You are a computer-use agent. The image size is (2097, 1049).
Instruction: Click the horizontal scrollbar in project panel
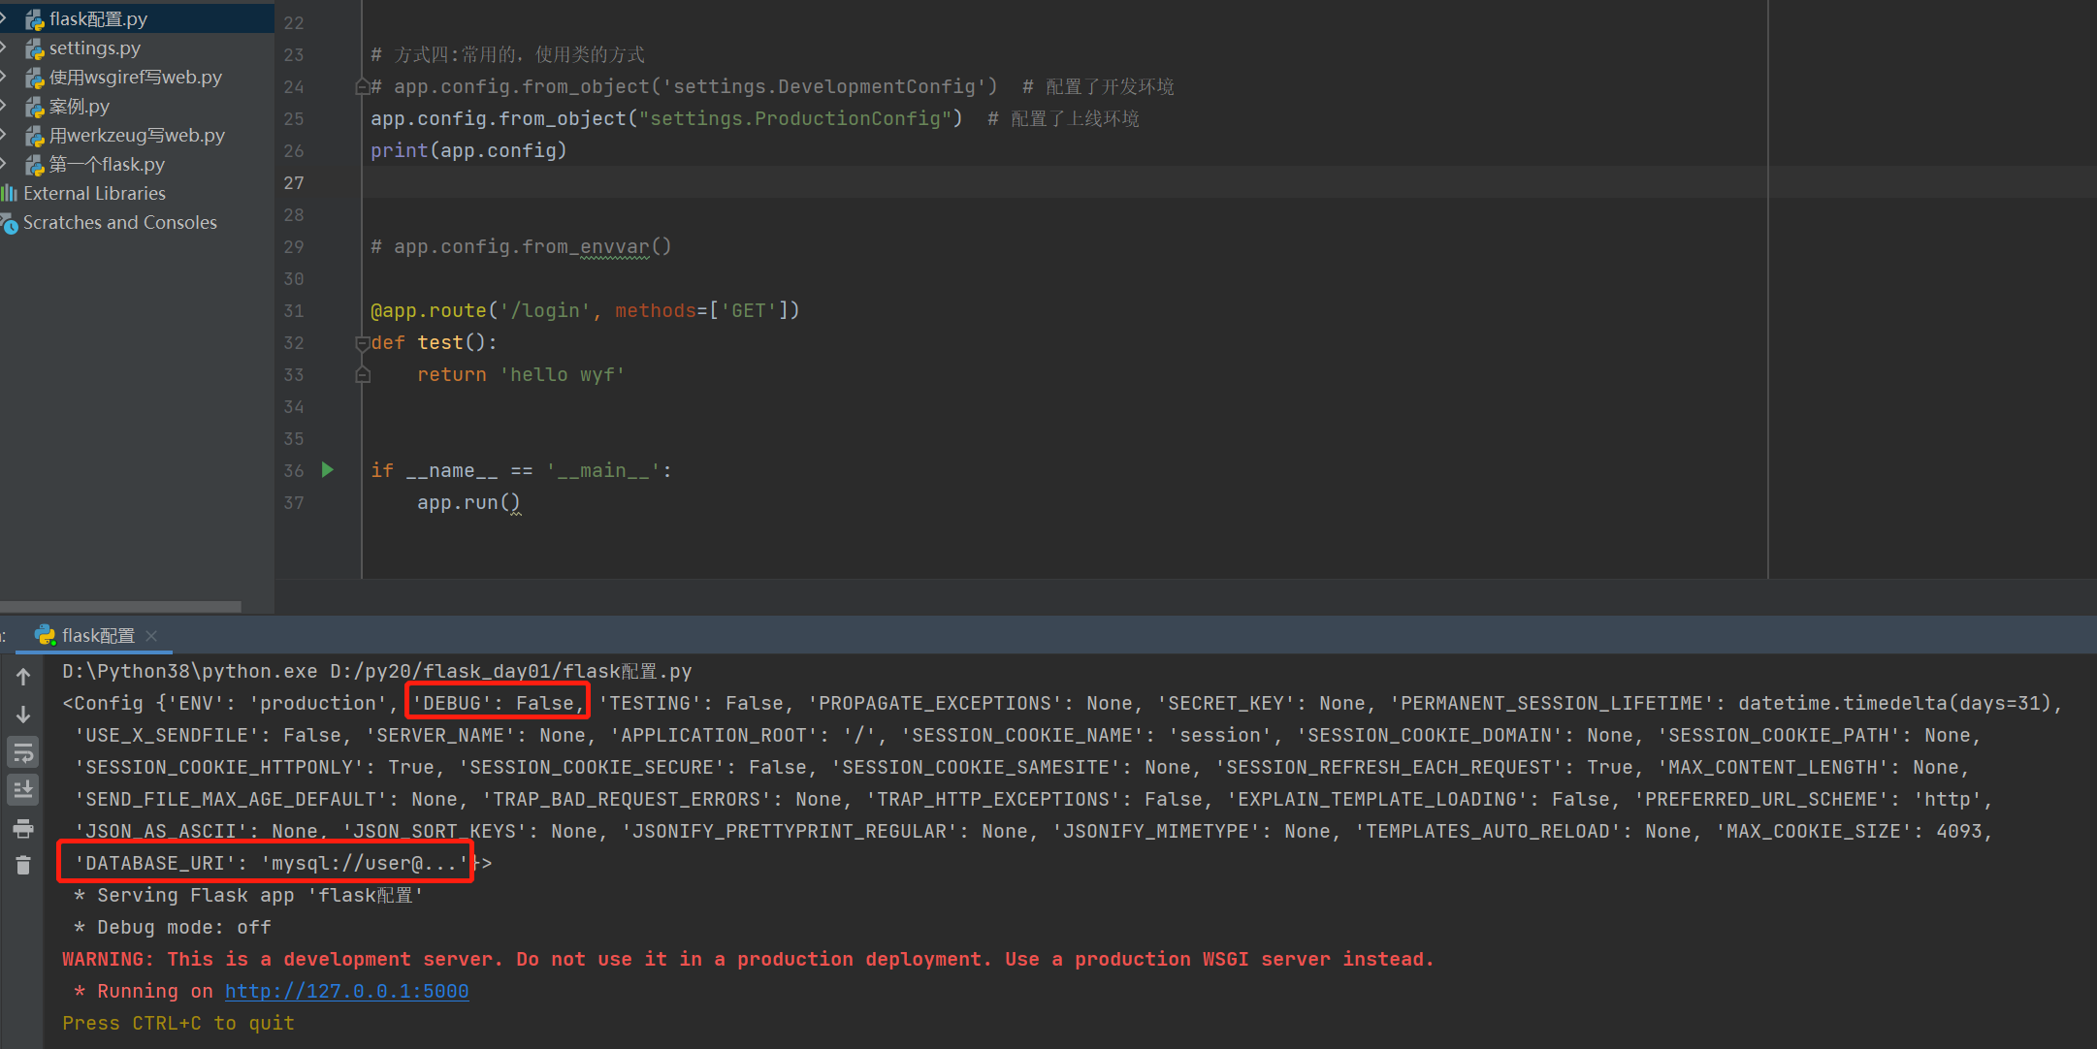pos(120,607)
